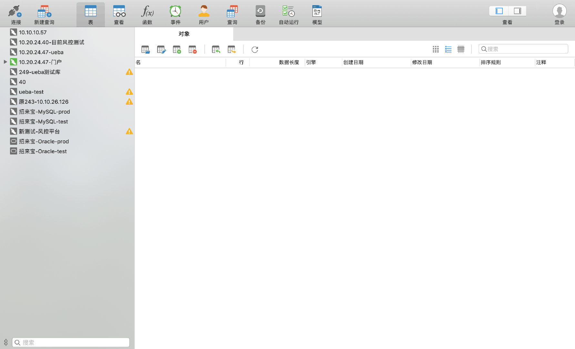Viewport: 575px width, 349px height.
Task: Open the 模型 (Model) icon
Action: pyautogui.click(x=317, y=12)
